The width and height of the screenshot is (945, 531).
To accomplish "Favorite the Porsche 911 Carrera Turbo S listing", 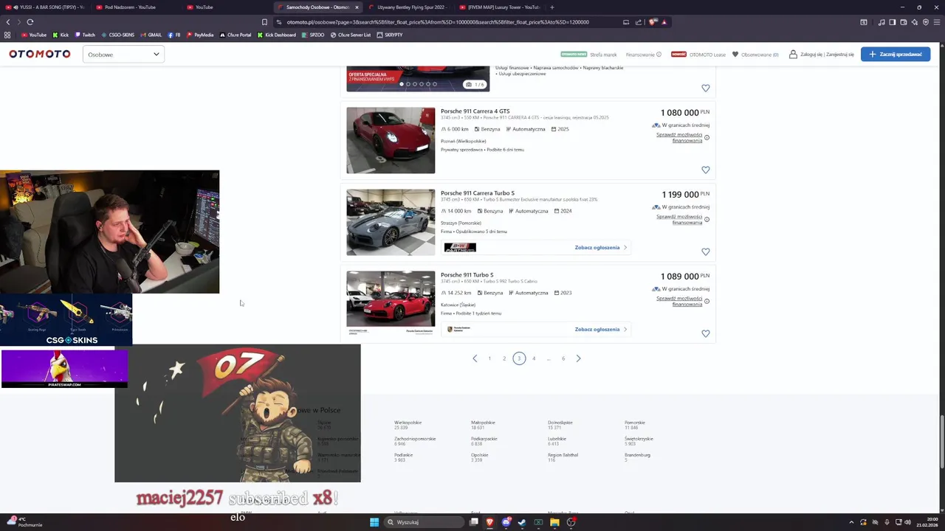I will coord(706,251).
